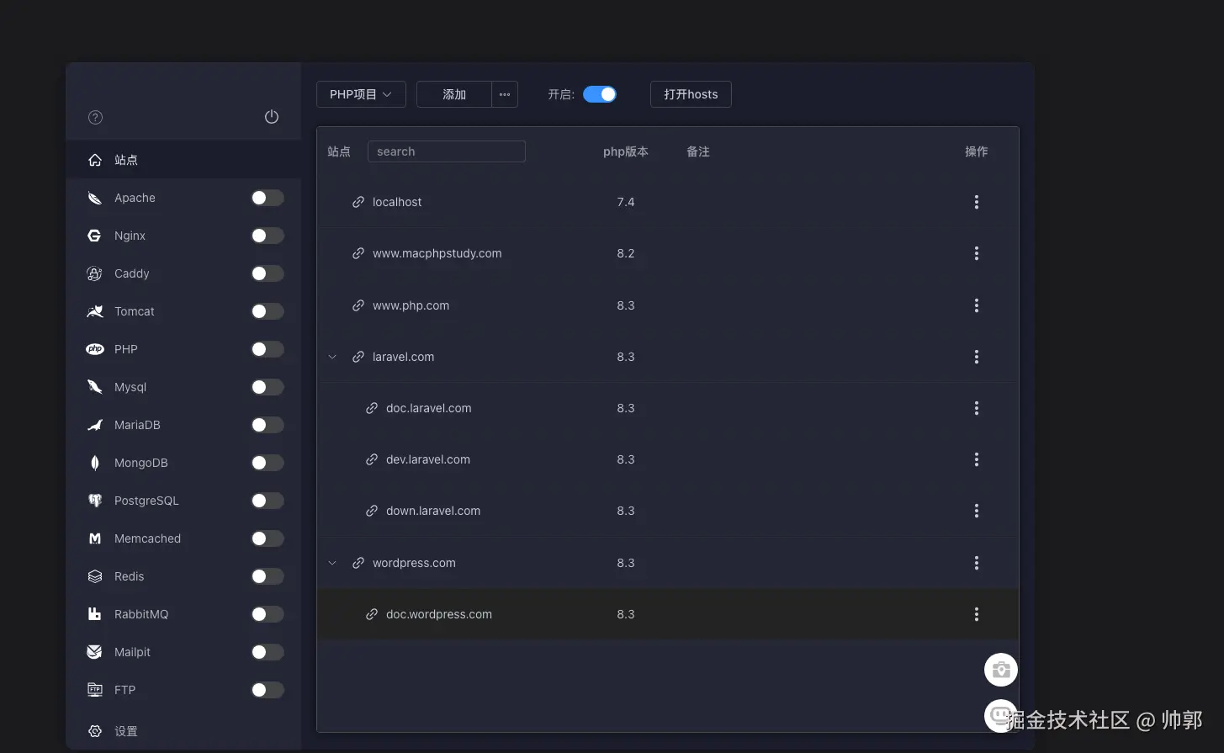Viewport: 1224px width, 753px height.
Task: Click the MongoDB leaf icon
Action: [x=95, y=463]
